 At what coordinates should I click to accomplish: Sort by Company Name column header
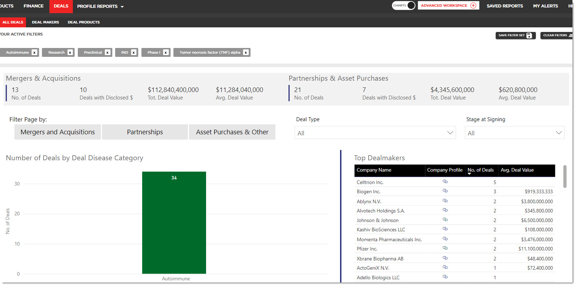374,170
